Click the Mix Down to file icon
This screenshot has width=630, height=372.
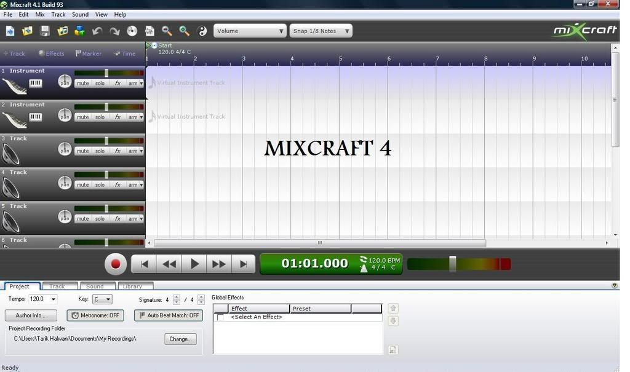(x=150, y=31)
